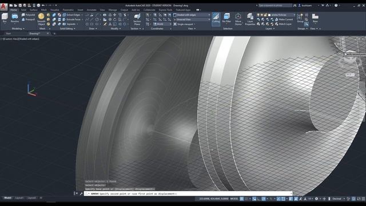The image size is (366, 206).
Task: Open the command line customize wrench icon
Action: coord(81,193)
